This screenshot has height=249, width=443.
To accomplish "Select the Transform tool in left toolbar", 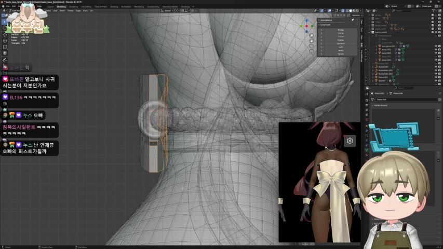I will 5,53.
